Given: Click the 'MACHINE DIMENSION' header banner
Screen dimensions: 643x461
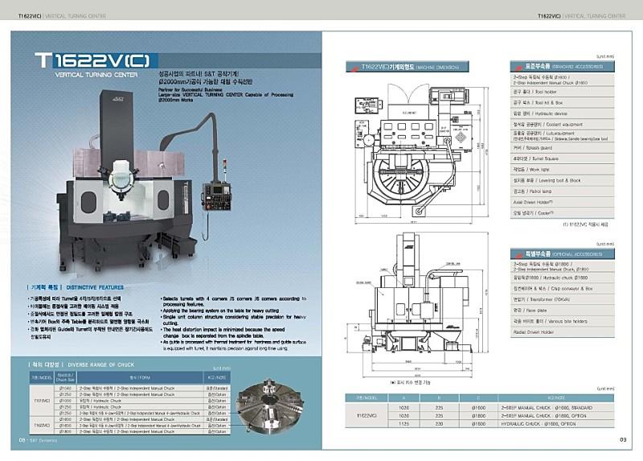Looking at the screenshot, I should click(408, 67).
